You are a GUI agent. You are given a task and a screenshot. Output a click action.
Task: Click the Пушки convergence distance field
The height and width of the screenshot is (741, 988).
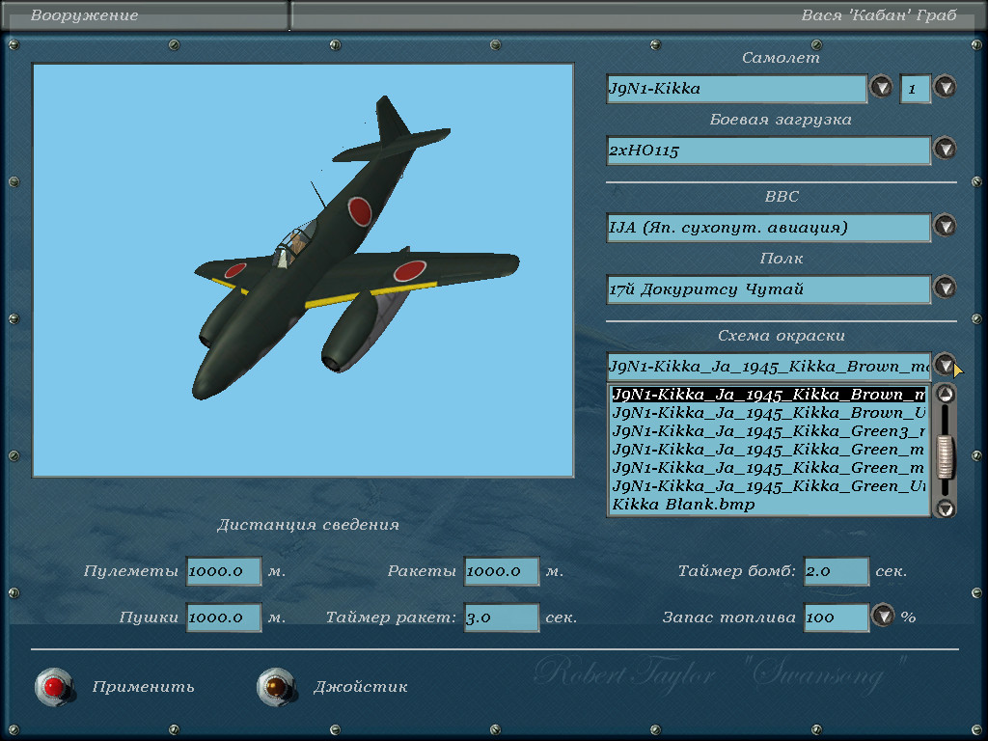pyautogui.click(x=224, y=617)
